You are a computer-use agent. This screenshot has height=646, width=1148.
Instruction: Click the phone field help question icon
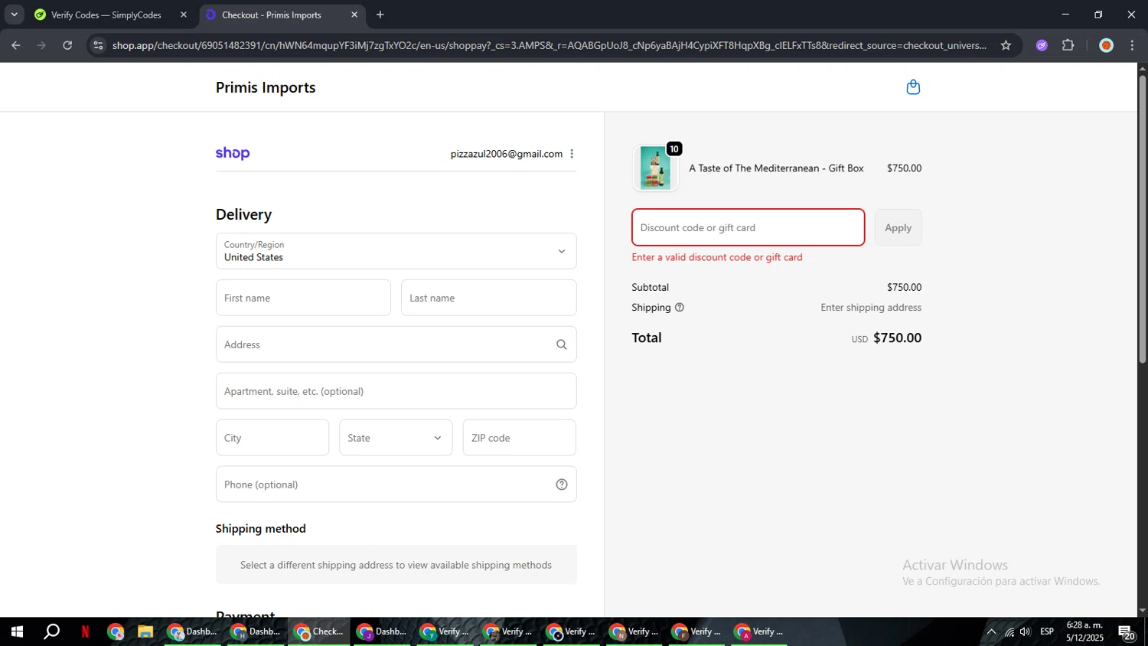pos(562,484)
